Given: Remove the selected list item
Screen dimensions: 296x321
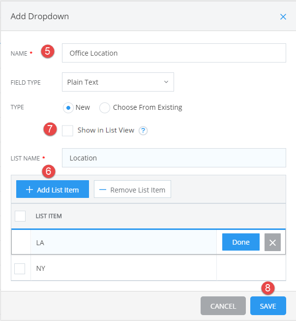Looking at the screenshot, I should tap(132, 189).
